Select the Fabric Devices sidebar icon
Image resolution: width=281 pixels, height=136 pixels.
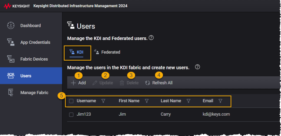tap(11, 59)
